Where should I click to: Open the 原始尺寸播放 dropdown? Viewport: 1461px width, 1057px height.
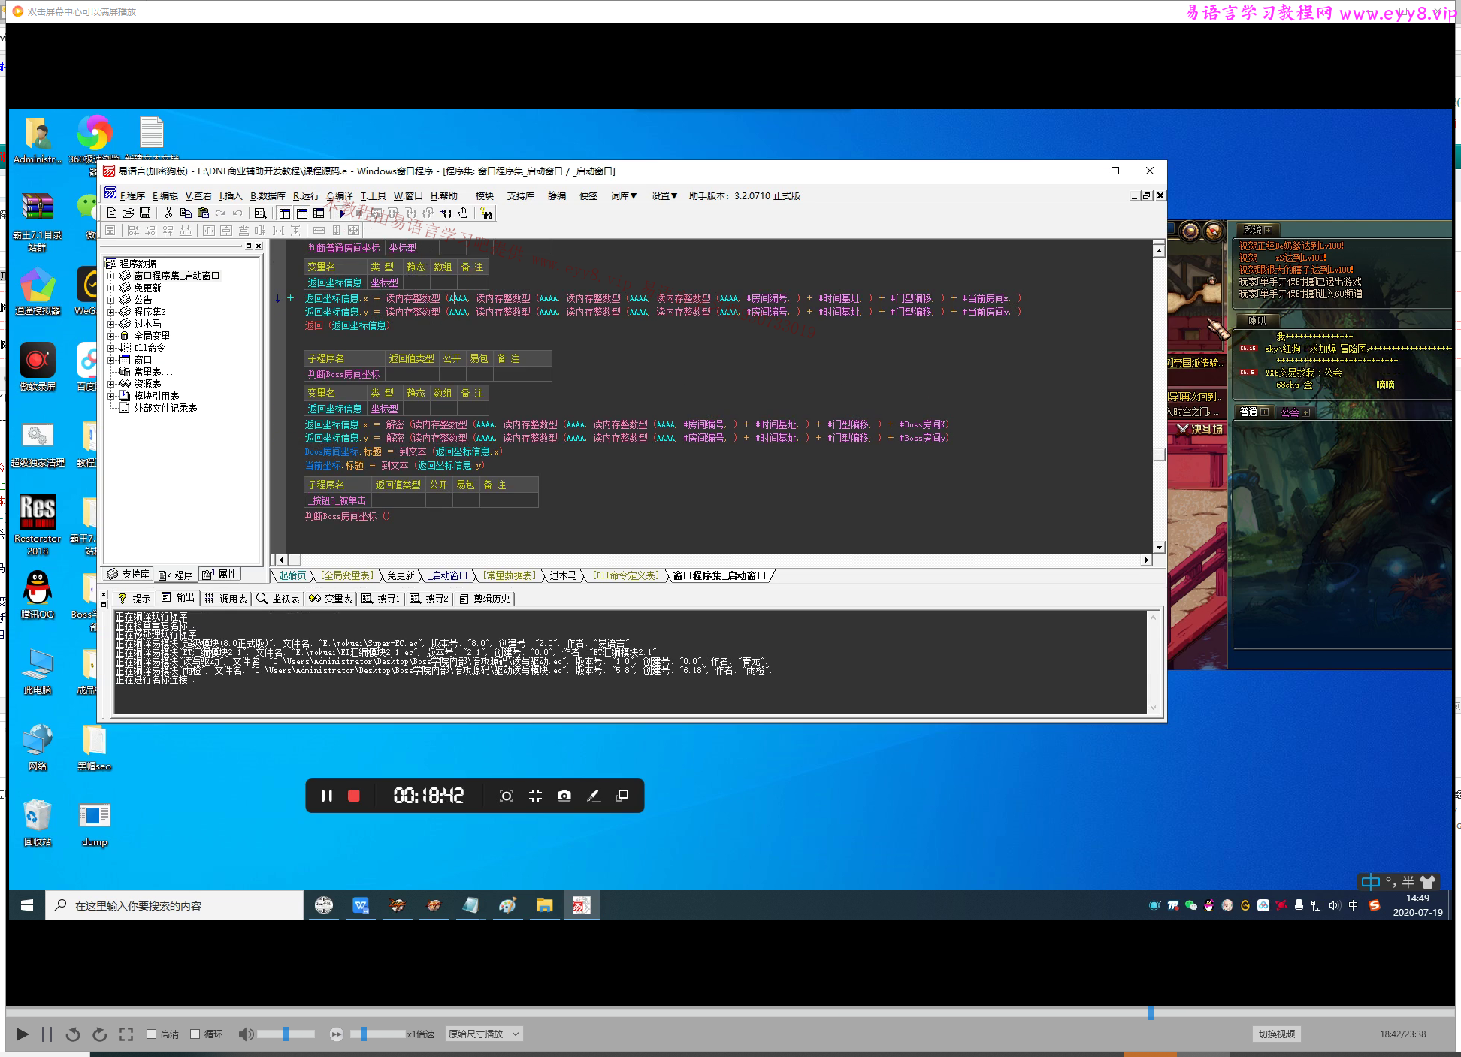[484, 1034]
